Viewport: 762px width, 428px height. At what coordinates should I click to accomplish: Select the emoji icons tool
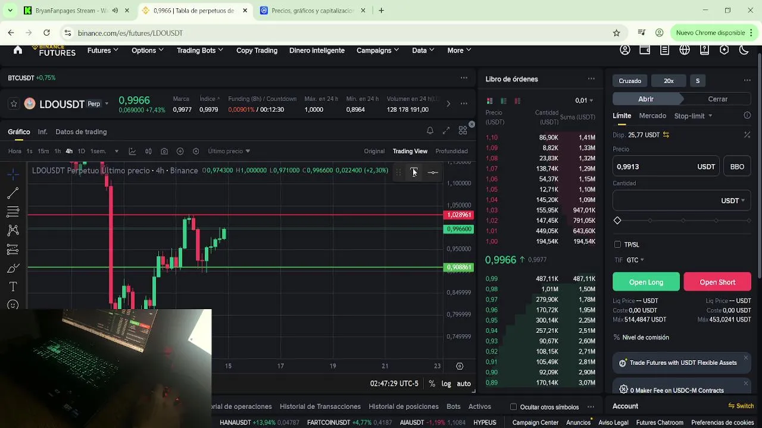[x=13, y=305]
